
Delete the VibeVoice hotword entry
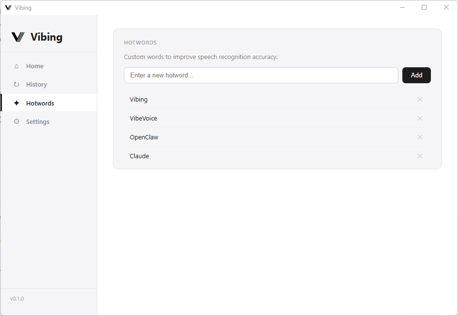click(420, 118)
